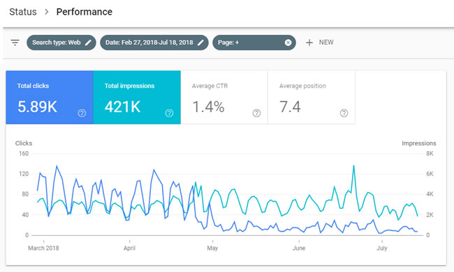Open help icon for Average position
Screen dimensions: 454x272
coord(344,113)
